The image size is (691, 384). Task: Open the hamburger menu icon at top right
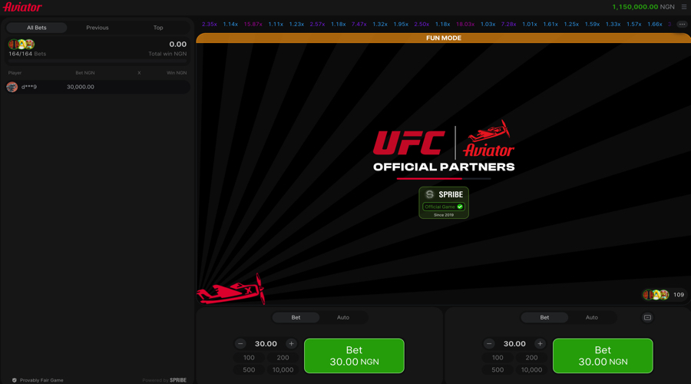pyautogui.click(x=684, y=7)
